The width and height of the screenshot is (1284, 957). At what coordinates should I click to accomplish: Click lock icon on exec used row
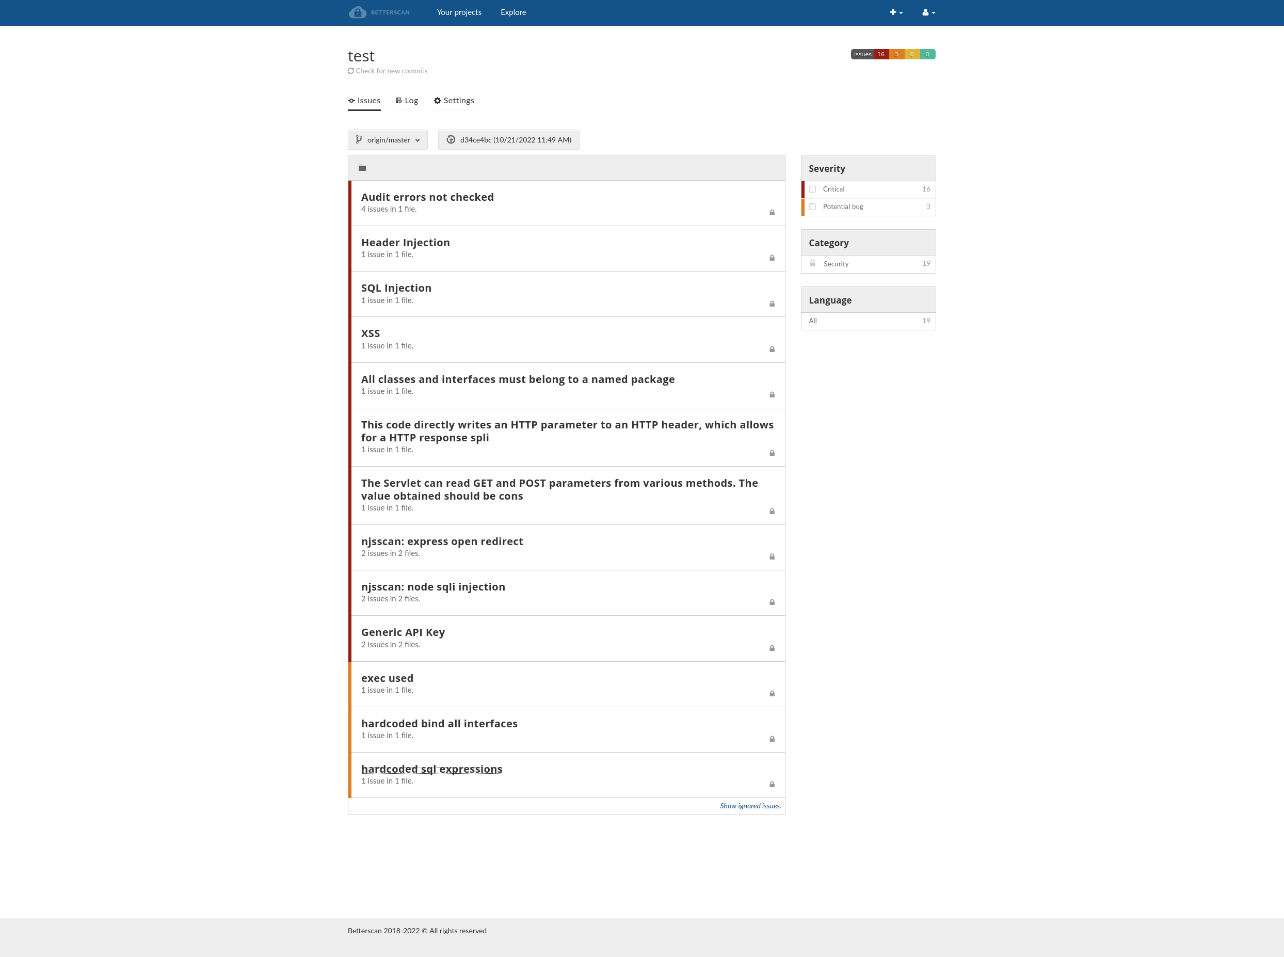[772, 693]
